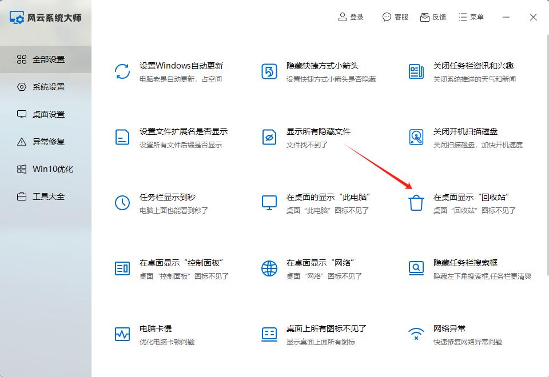Click the 在桌面显示回收站 trash icon
Image resolution: width=549 pixels, height=377 pixels.
(x=416, y=203)
